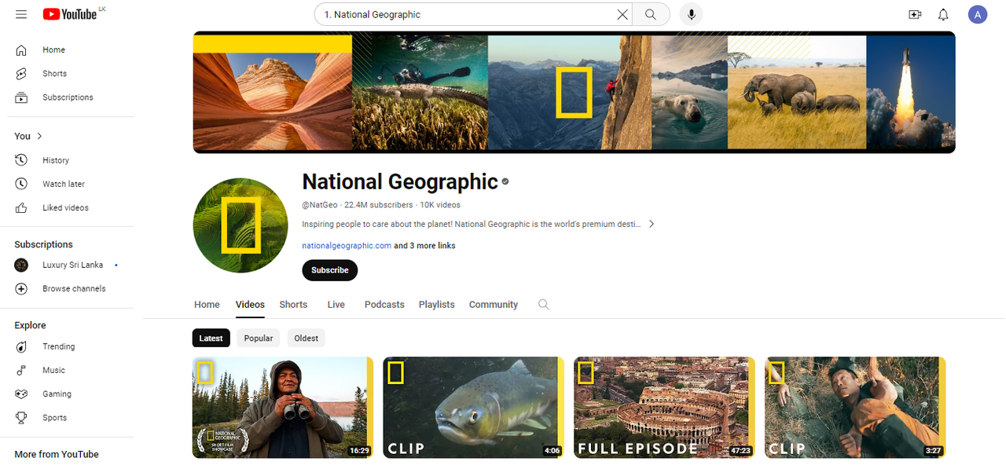Subscribe to National Geographic
Screen dimensions: 1006x465
click(329, 270)
